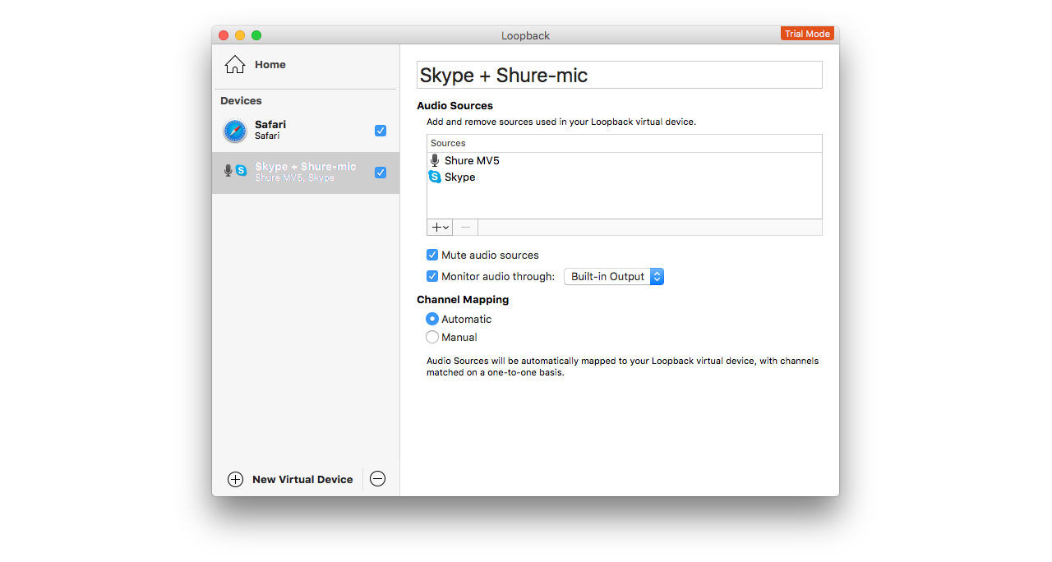
Task: Toggle Mute audio sources checkbox
Action: pos(432,256)
